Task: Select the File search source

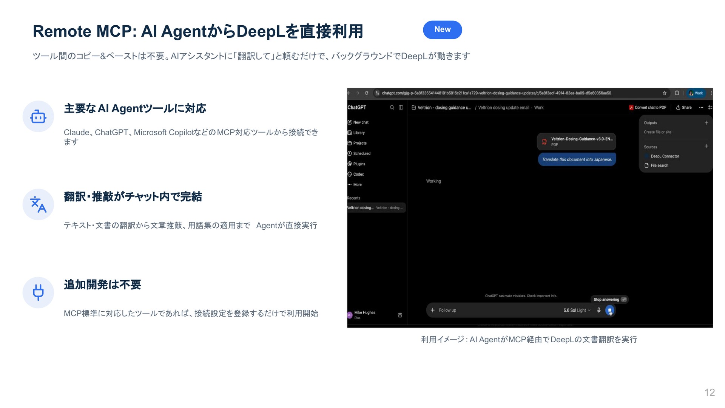Action: coord(656,165)
